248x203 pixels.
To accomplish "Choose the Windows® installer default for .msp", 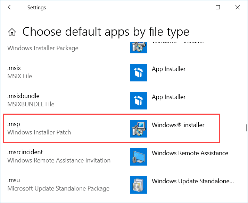I will [x=178, y=125].
